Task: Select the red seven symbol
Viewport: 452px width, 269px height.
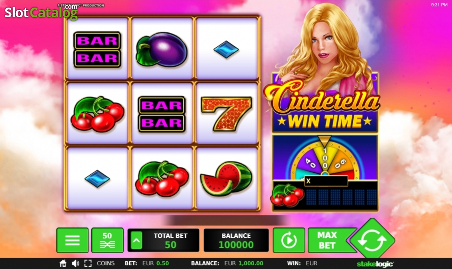Action: pyautogui.click(x=226, y=113)
